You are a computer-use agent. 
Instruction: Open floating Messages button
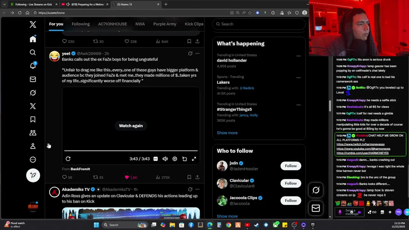tap(316, 208)
